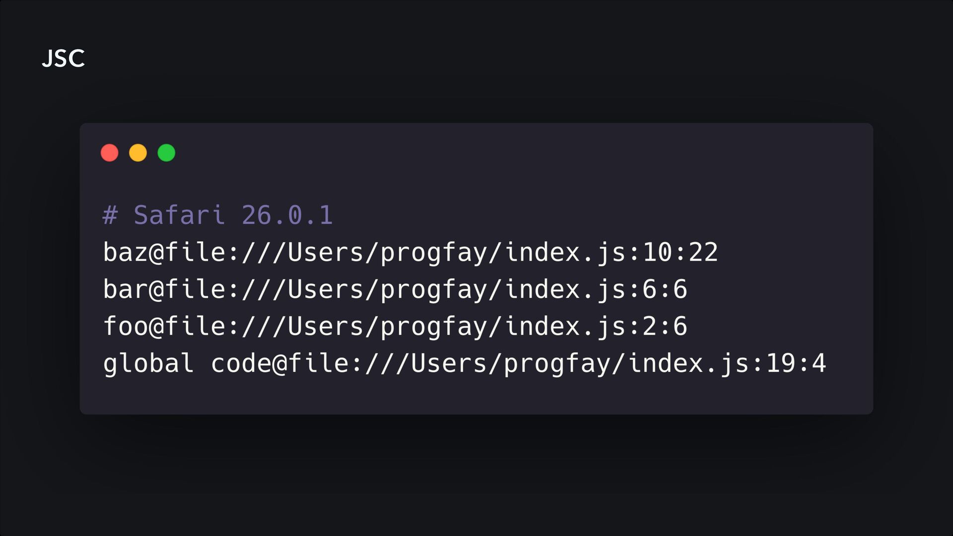Click the yellow minimize dot
Image resolution: width=953 pixels, height=536 pixels.
[138, 153]
